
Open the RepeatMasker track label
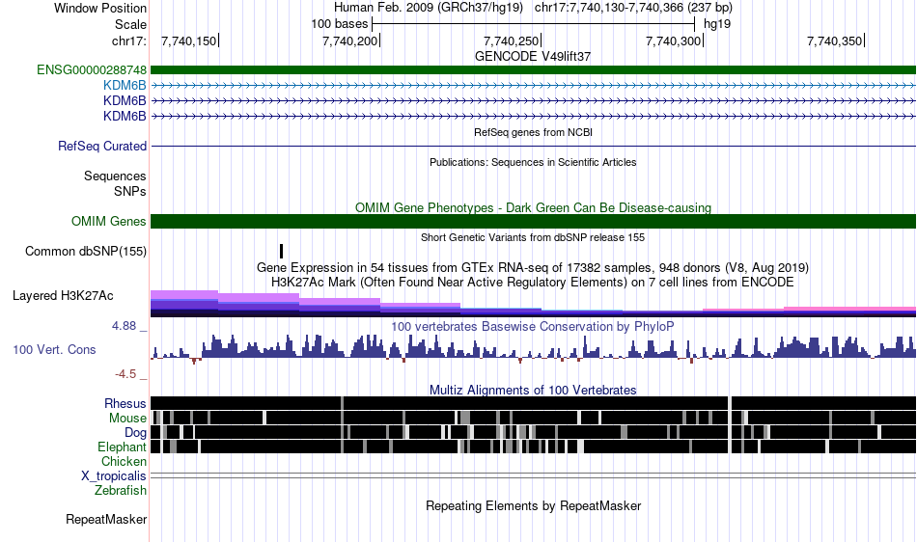106,519
